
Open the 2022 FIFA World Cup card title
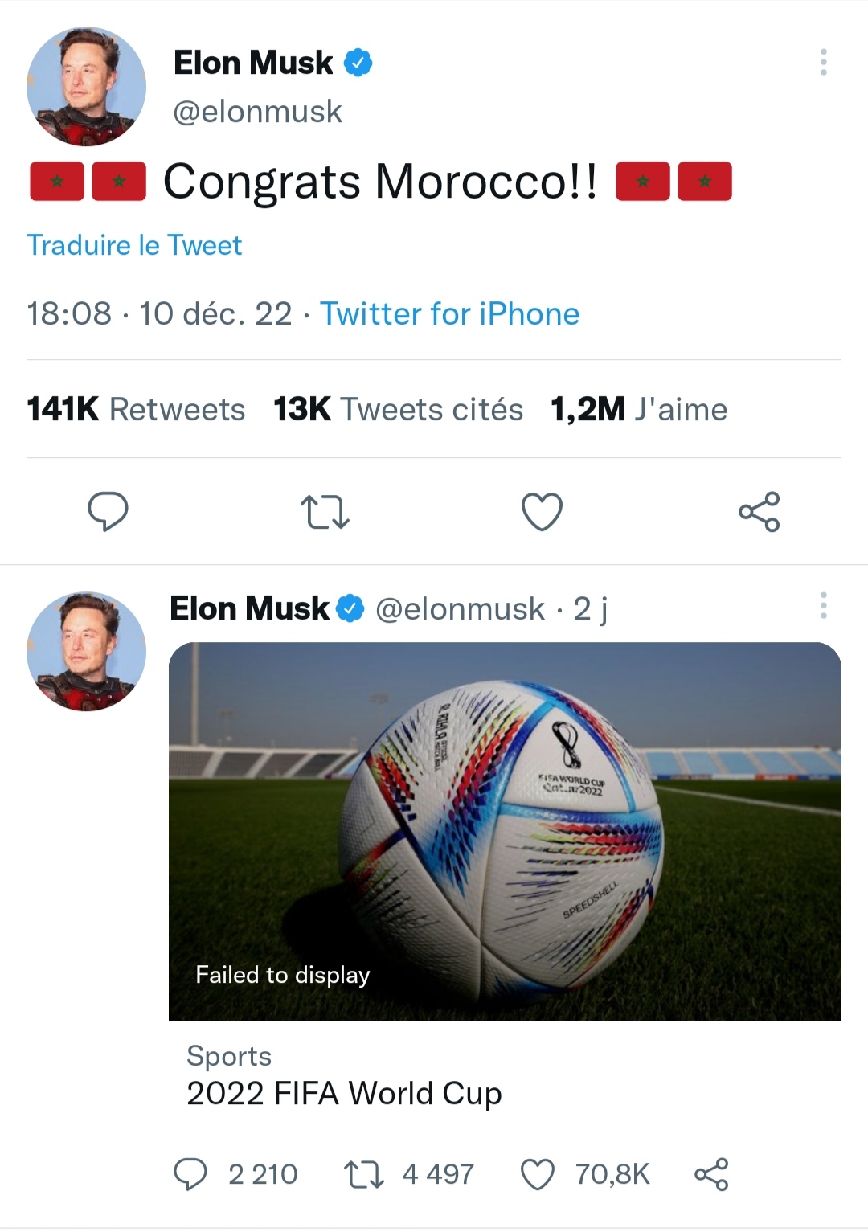click(x=344, y=1094)
